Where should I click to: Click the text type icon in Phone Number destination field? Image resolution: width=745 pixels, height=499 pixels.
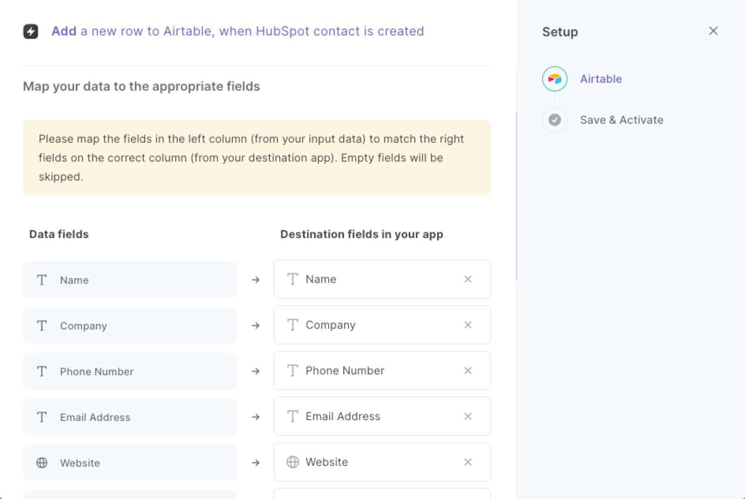click(292, 371)
